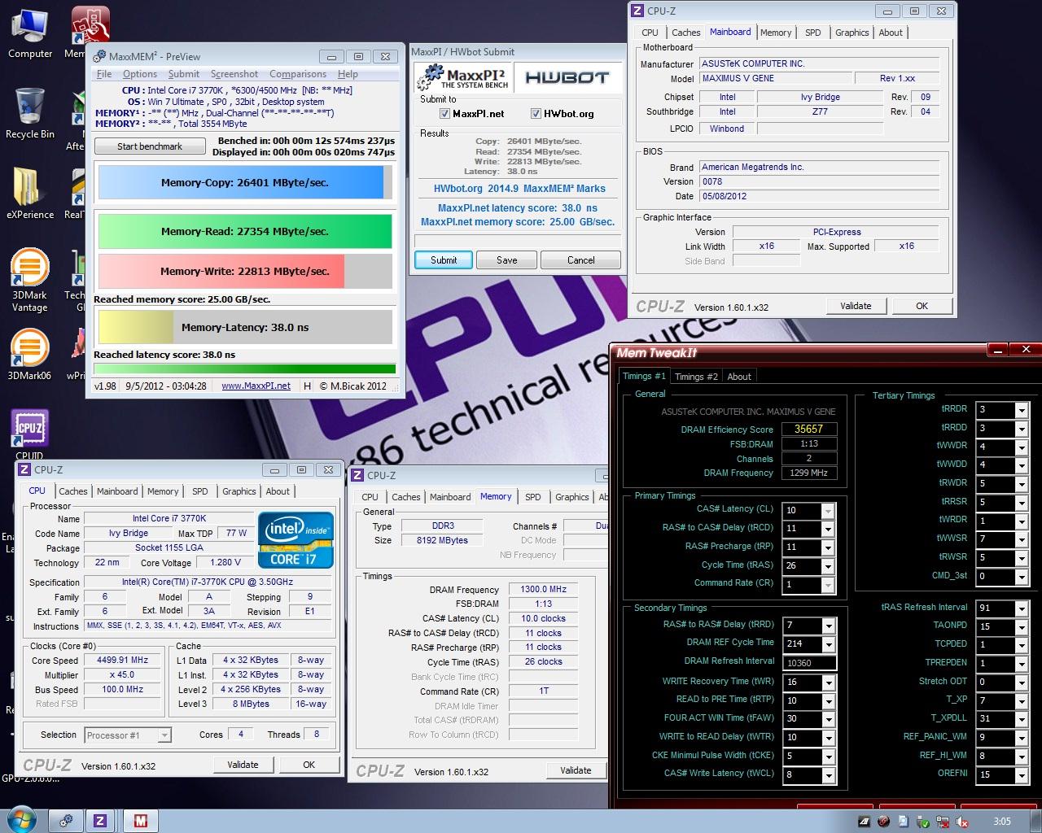Image resolution: width=1042 pixels, height=833 pixels.
Task: Expand the tertiary tRRDR dropdown
Action: [x=1022, y=409]
